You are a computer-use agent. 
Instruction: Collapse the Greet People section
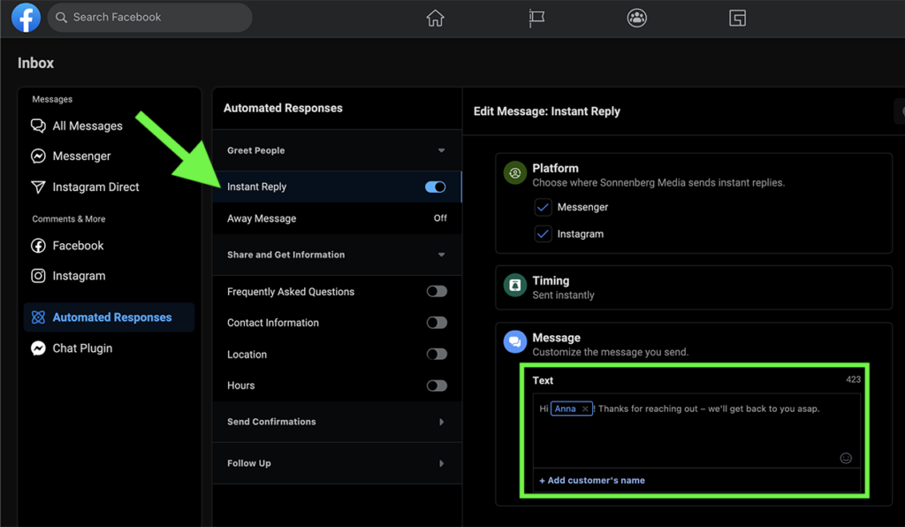pos(442,151)
